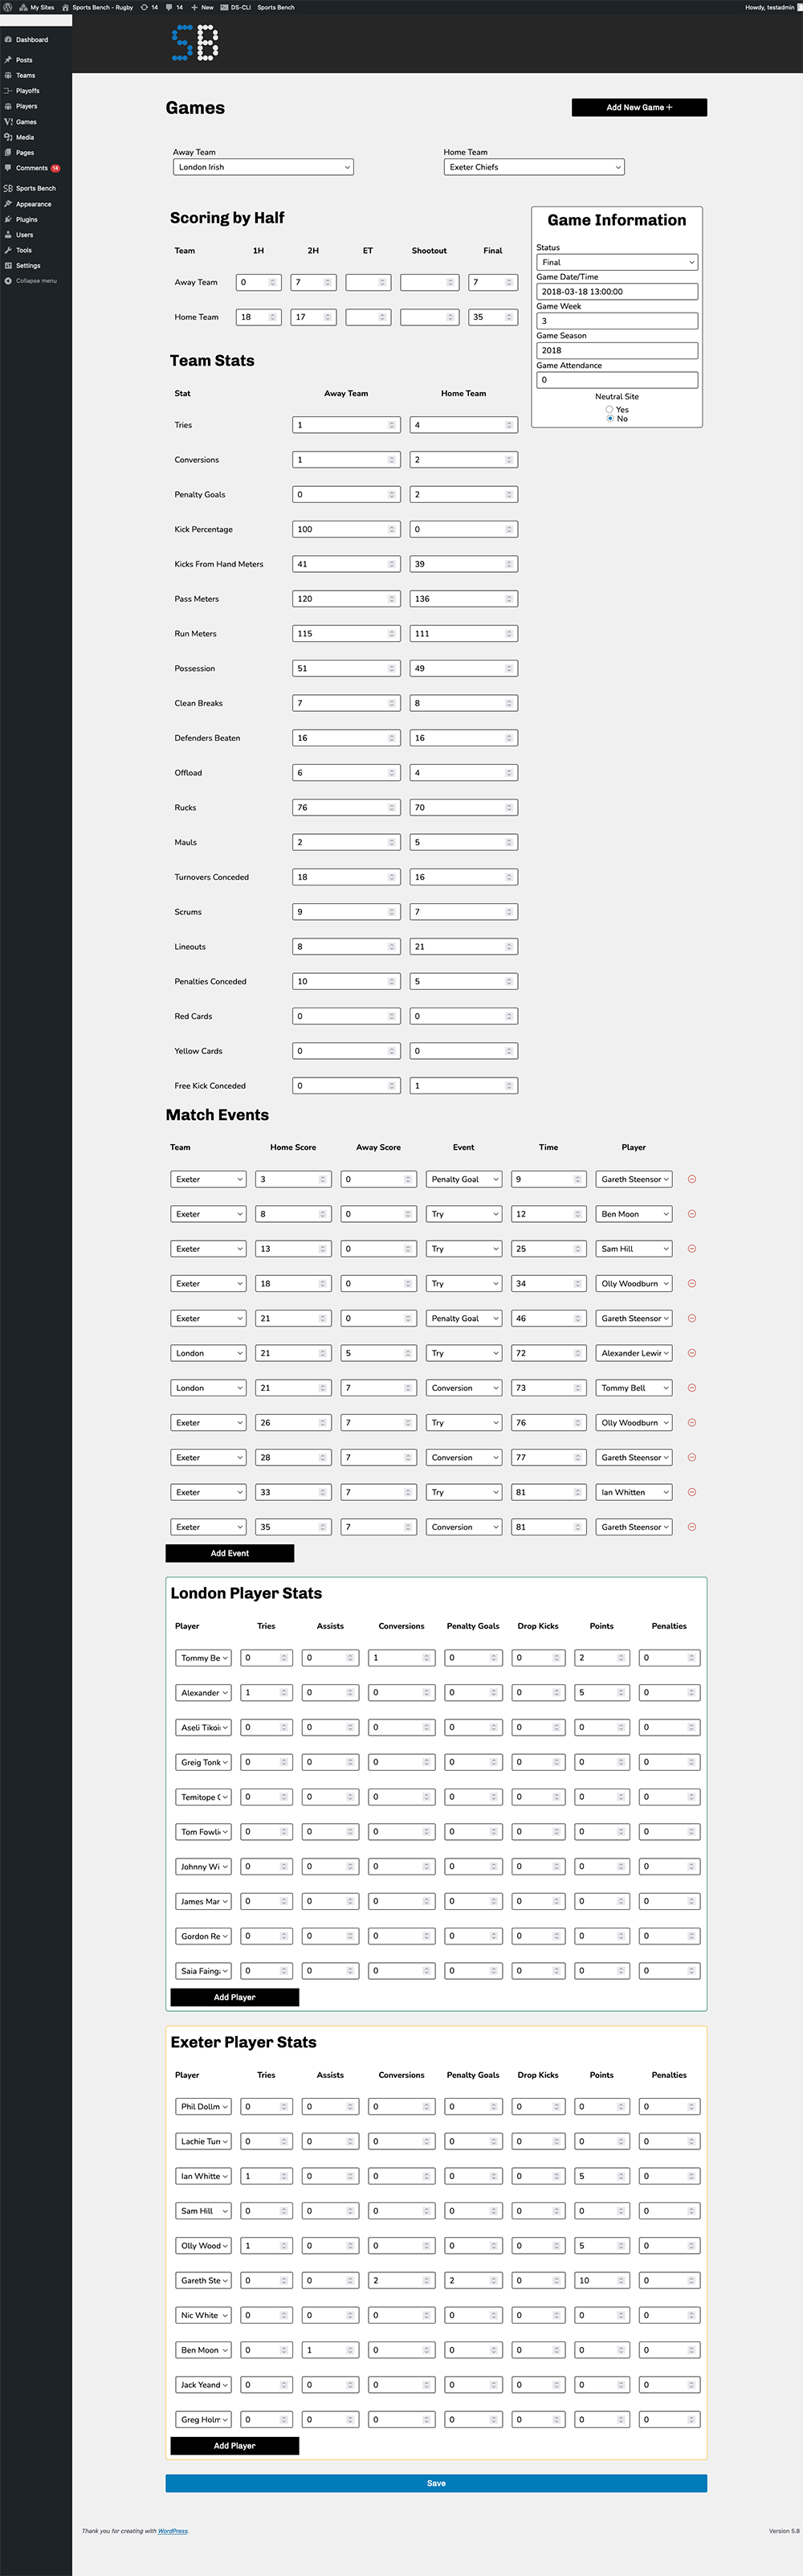Viewport: 803px width, 2576px height.
Task: Click the Settings sidebar icon
Action: [x=8, y=266]
